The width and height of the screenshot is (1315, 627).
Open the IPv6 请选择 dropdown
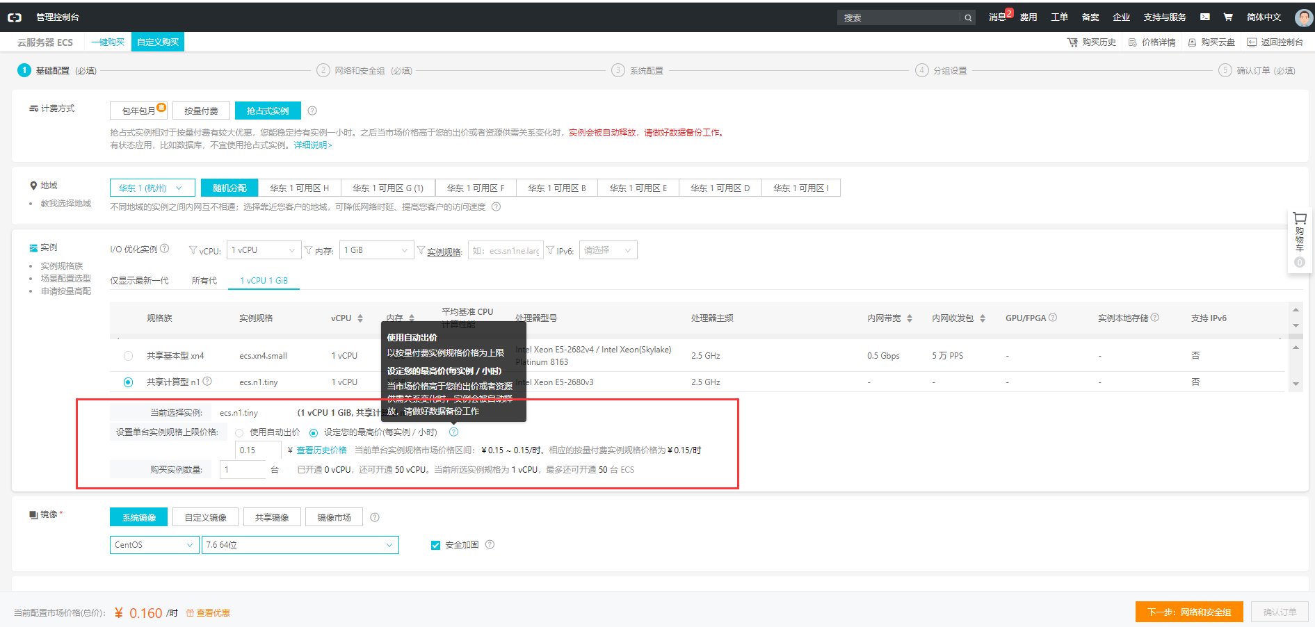coord(608,250)
